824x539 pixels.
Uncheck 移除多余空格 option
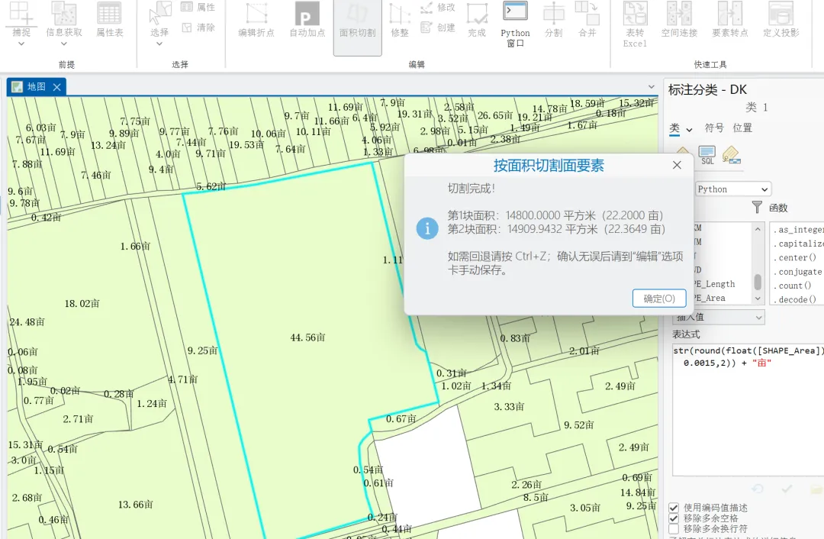point(674,518)
